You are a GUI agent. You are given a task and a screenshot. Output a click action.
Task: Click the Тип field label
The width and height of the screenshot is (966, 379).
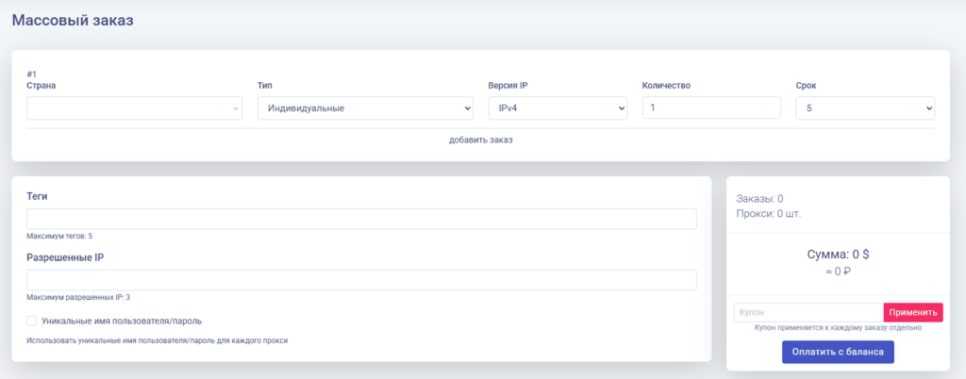pos(265,86)
